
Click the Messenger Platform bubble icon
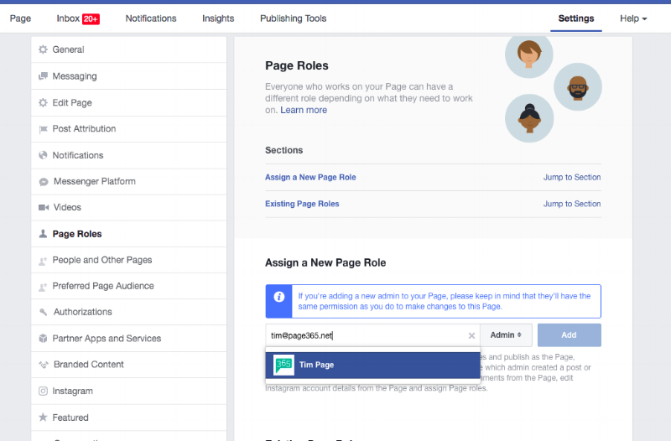click(x=44, y=182)
